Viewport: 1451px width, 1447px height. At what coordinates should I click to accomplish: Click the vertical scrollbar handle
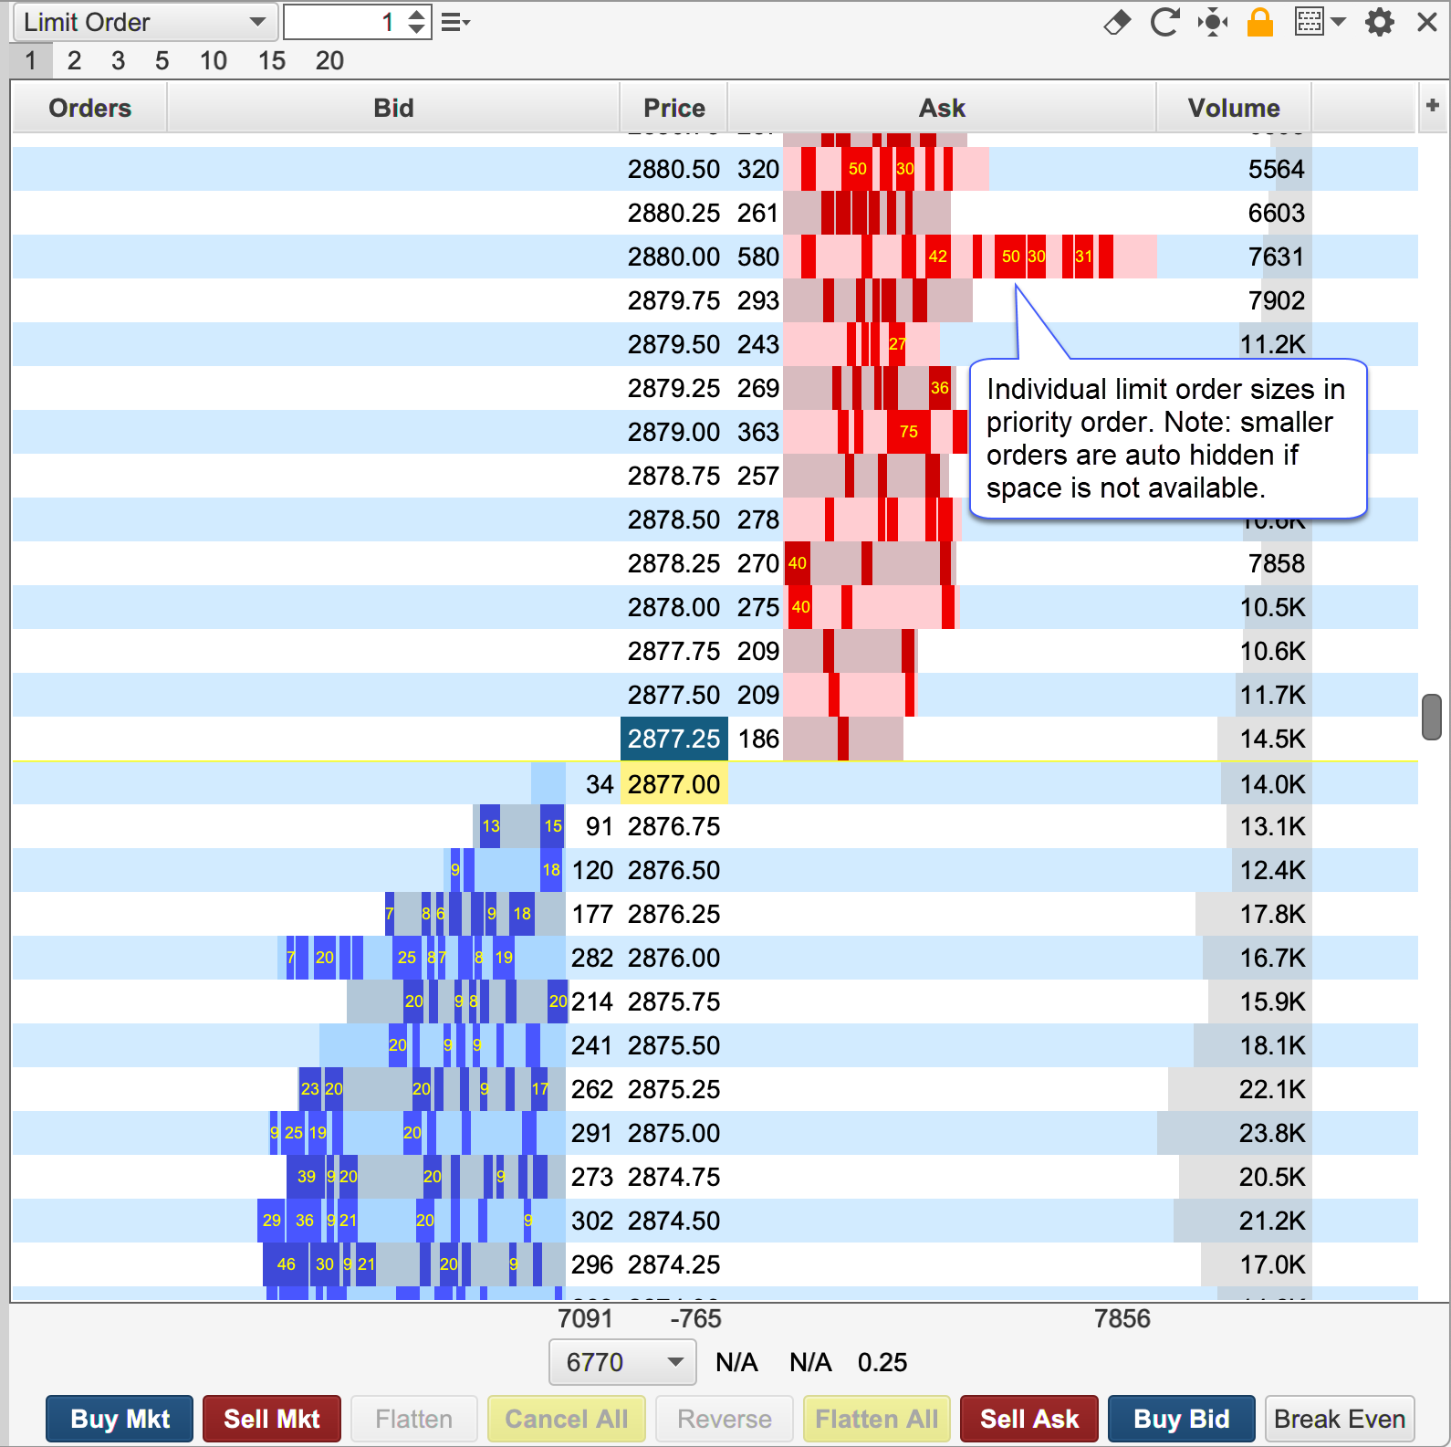click(1431, 718)
